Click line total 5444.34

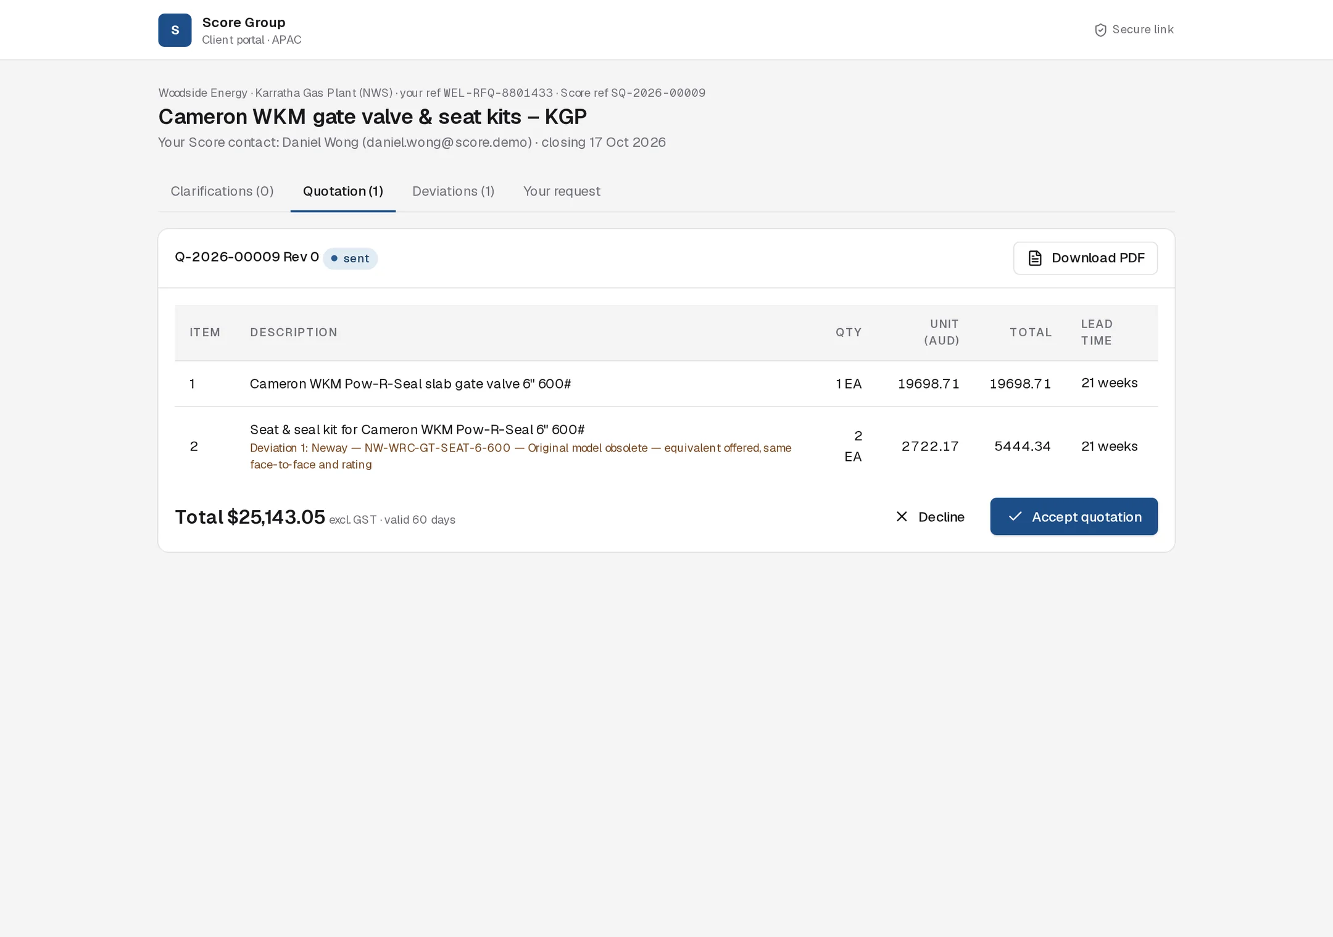click(x=1023, y=446)
